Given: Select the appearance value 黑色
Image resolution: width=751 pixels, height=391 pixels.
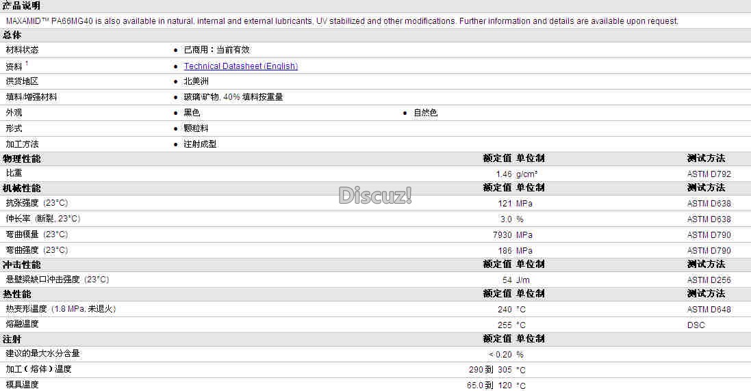Looking at the screenshot, I should (192, 113).
